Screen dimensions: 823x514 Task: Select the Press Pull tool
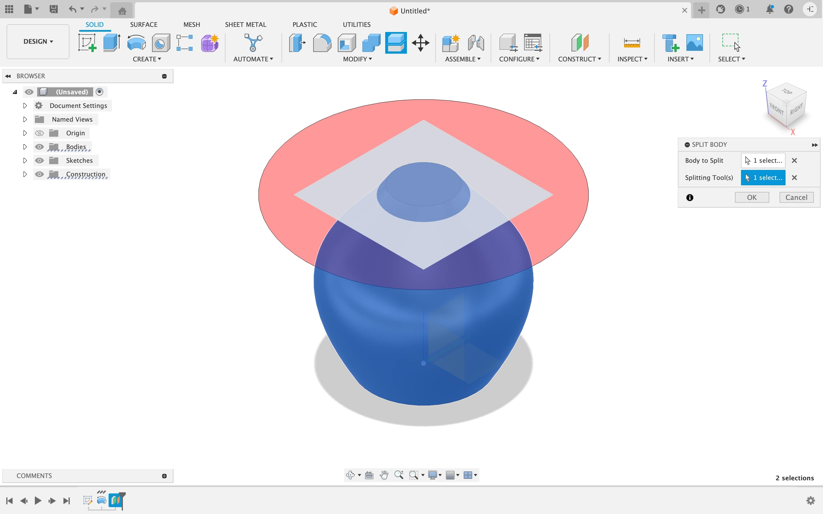click(x=297, y=43)
